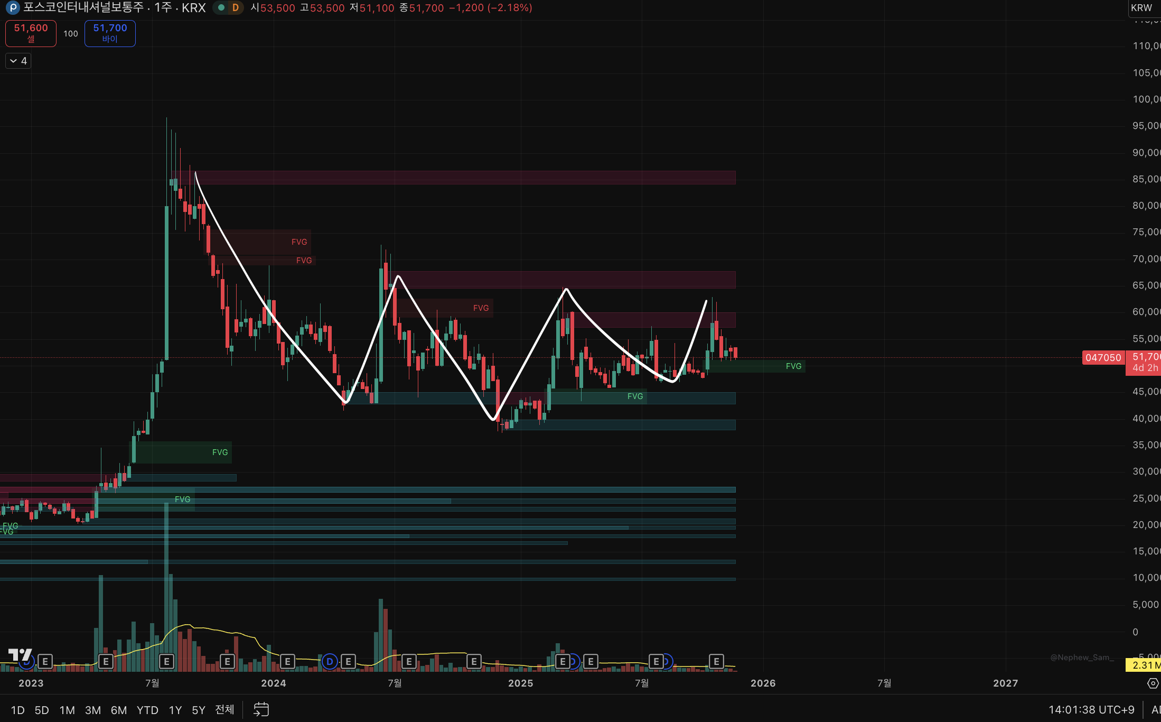The image size is (1161, 722).
Task: Click the E earnings marker next to 2023
Action: pos(45,661)
